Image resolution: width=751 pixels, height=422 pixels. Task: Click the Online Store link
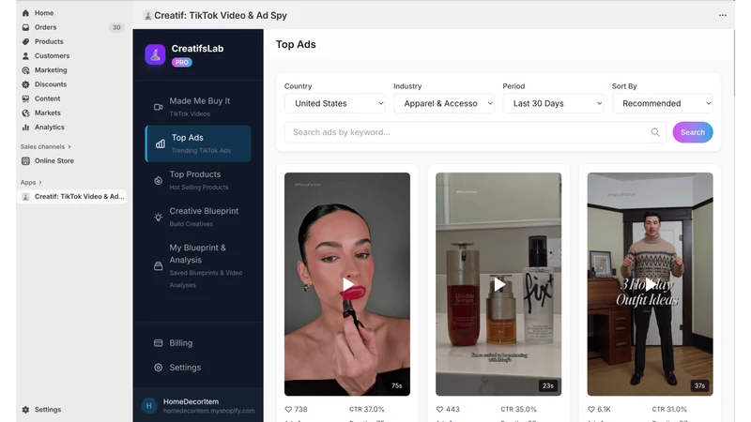coord(54,160)
